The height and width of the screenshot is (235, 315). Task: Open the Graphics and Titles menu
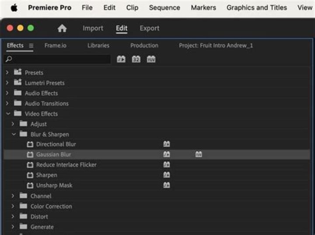click(x=257, y=7)
